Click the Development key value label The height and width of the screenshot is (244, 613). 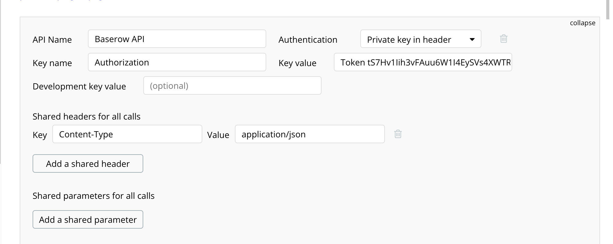79,86
